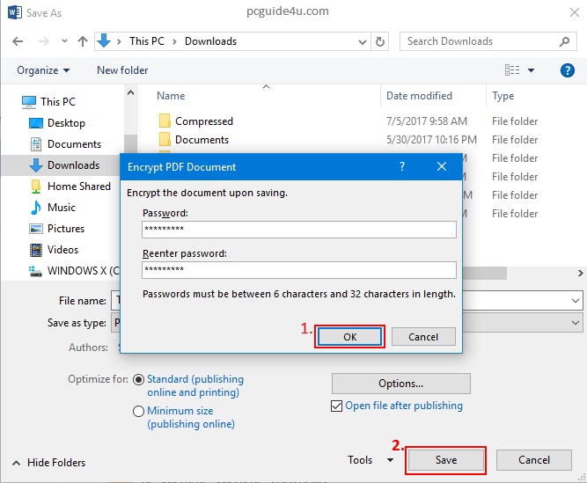Viewport: 587px width, 483px height.
Task: Open the Organize dropdown menu
Action: 43,70
